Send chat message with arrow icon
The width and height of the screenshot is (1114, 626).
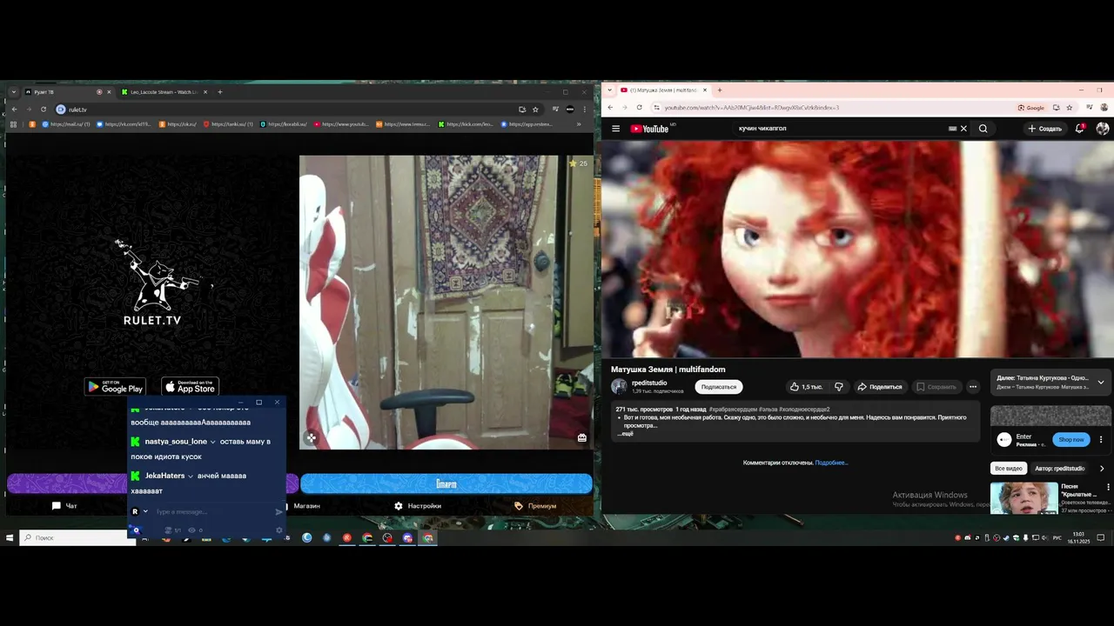(278, 512)
